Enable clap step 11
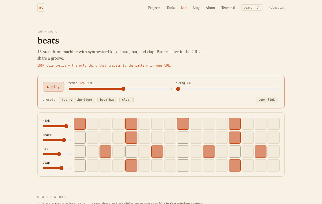 (209, 165)
